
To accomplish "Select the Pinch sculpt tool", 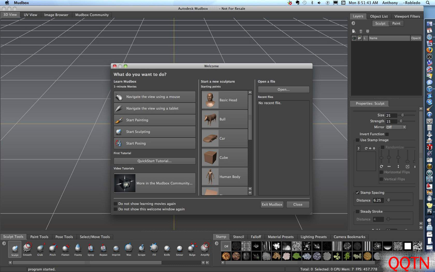I will 53,249.
